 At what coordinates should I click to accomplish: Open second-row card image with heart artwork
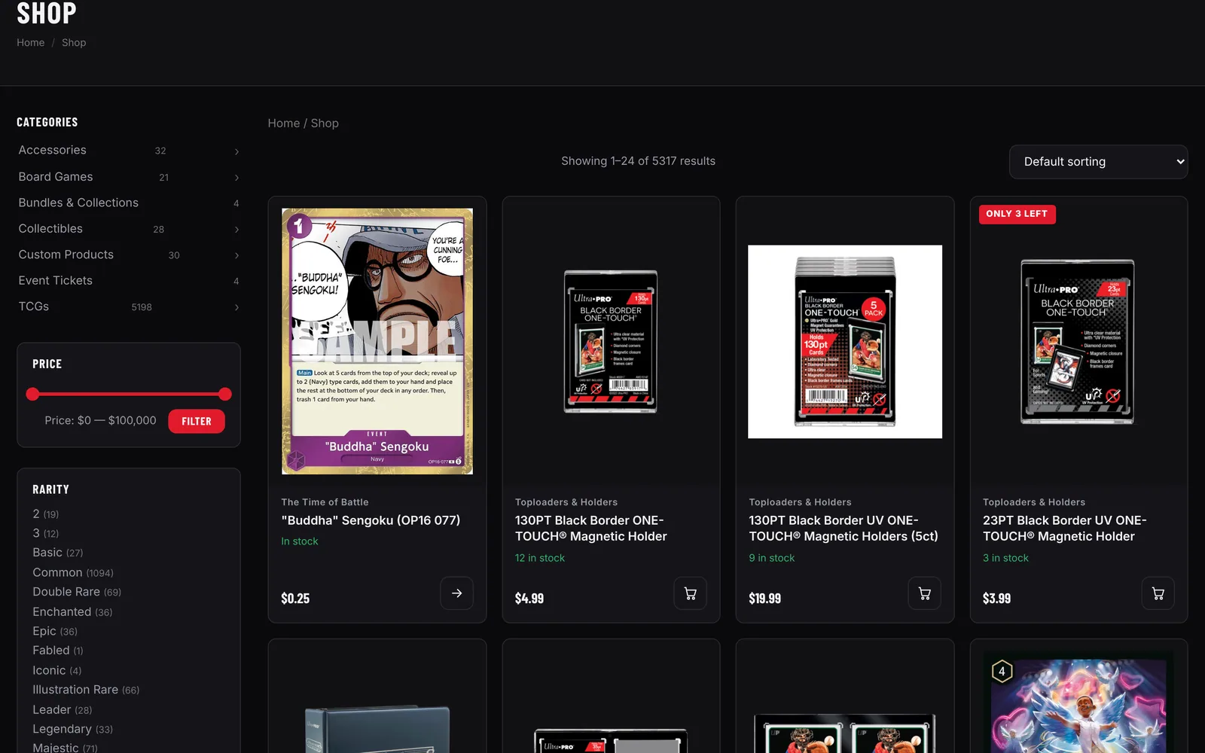point(1078,704)
